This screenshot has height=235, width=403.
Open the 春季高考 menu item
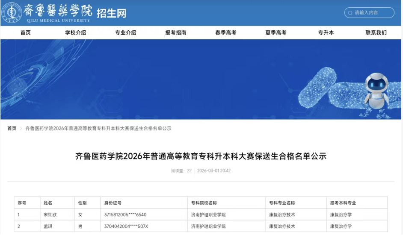(x=225, y=32)
